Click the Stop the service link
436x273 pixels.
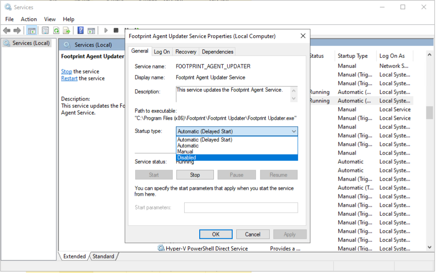click(x=66, y=71)
